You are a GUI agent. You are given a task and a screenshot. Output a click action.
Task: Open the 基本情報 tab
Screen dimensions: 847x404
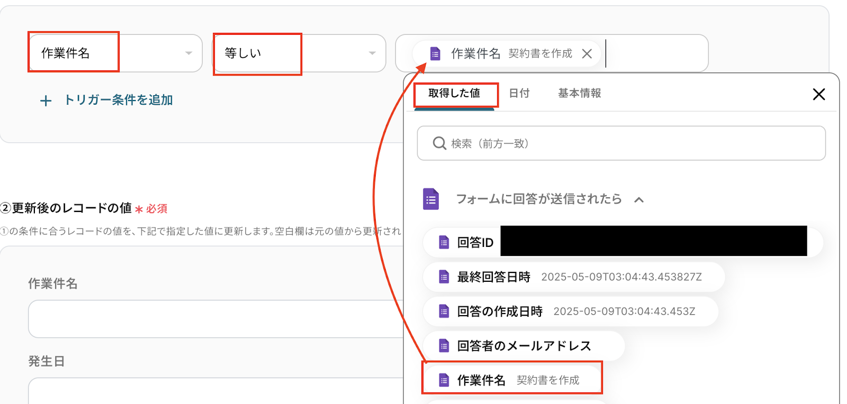click(579, 94)
